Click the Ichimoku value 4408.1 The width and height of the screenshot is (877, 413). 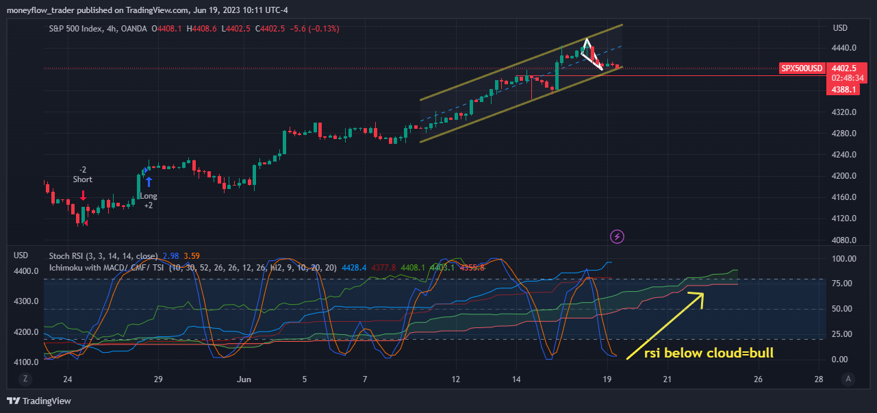tap(414, 268)
